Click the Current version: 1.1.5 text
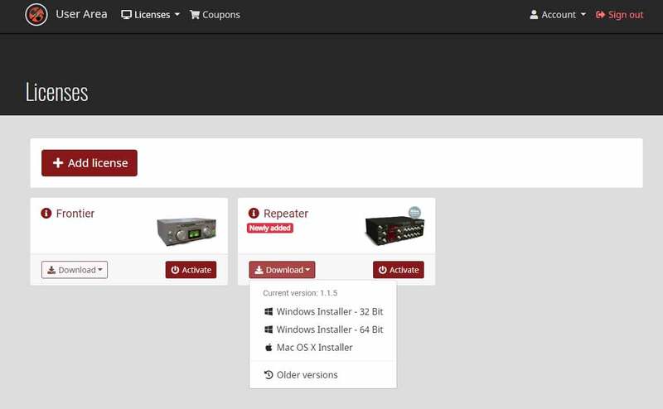Image resolution: width=663 pixels, height=409 pixels. 300,293
